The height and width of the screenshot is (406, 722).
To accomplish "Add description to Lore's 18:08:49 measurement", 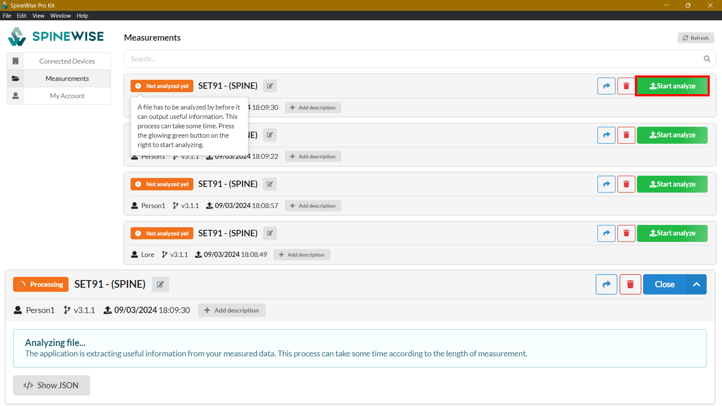I will pyautogui.click(x=302, y=255).
